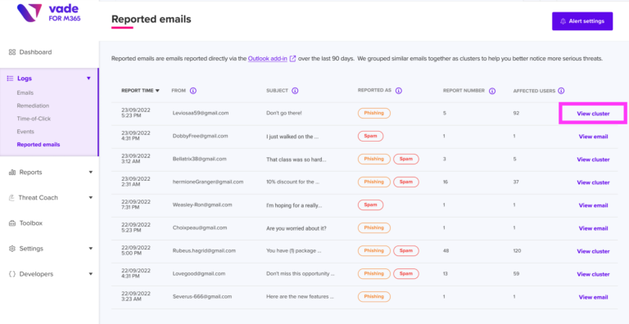Open the Alert settings button
The width and height of the screenshot is (629, 324).
[582, 21]
